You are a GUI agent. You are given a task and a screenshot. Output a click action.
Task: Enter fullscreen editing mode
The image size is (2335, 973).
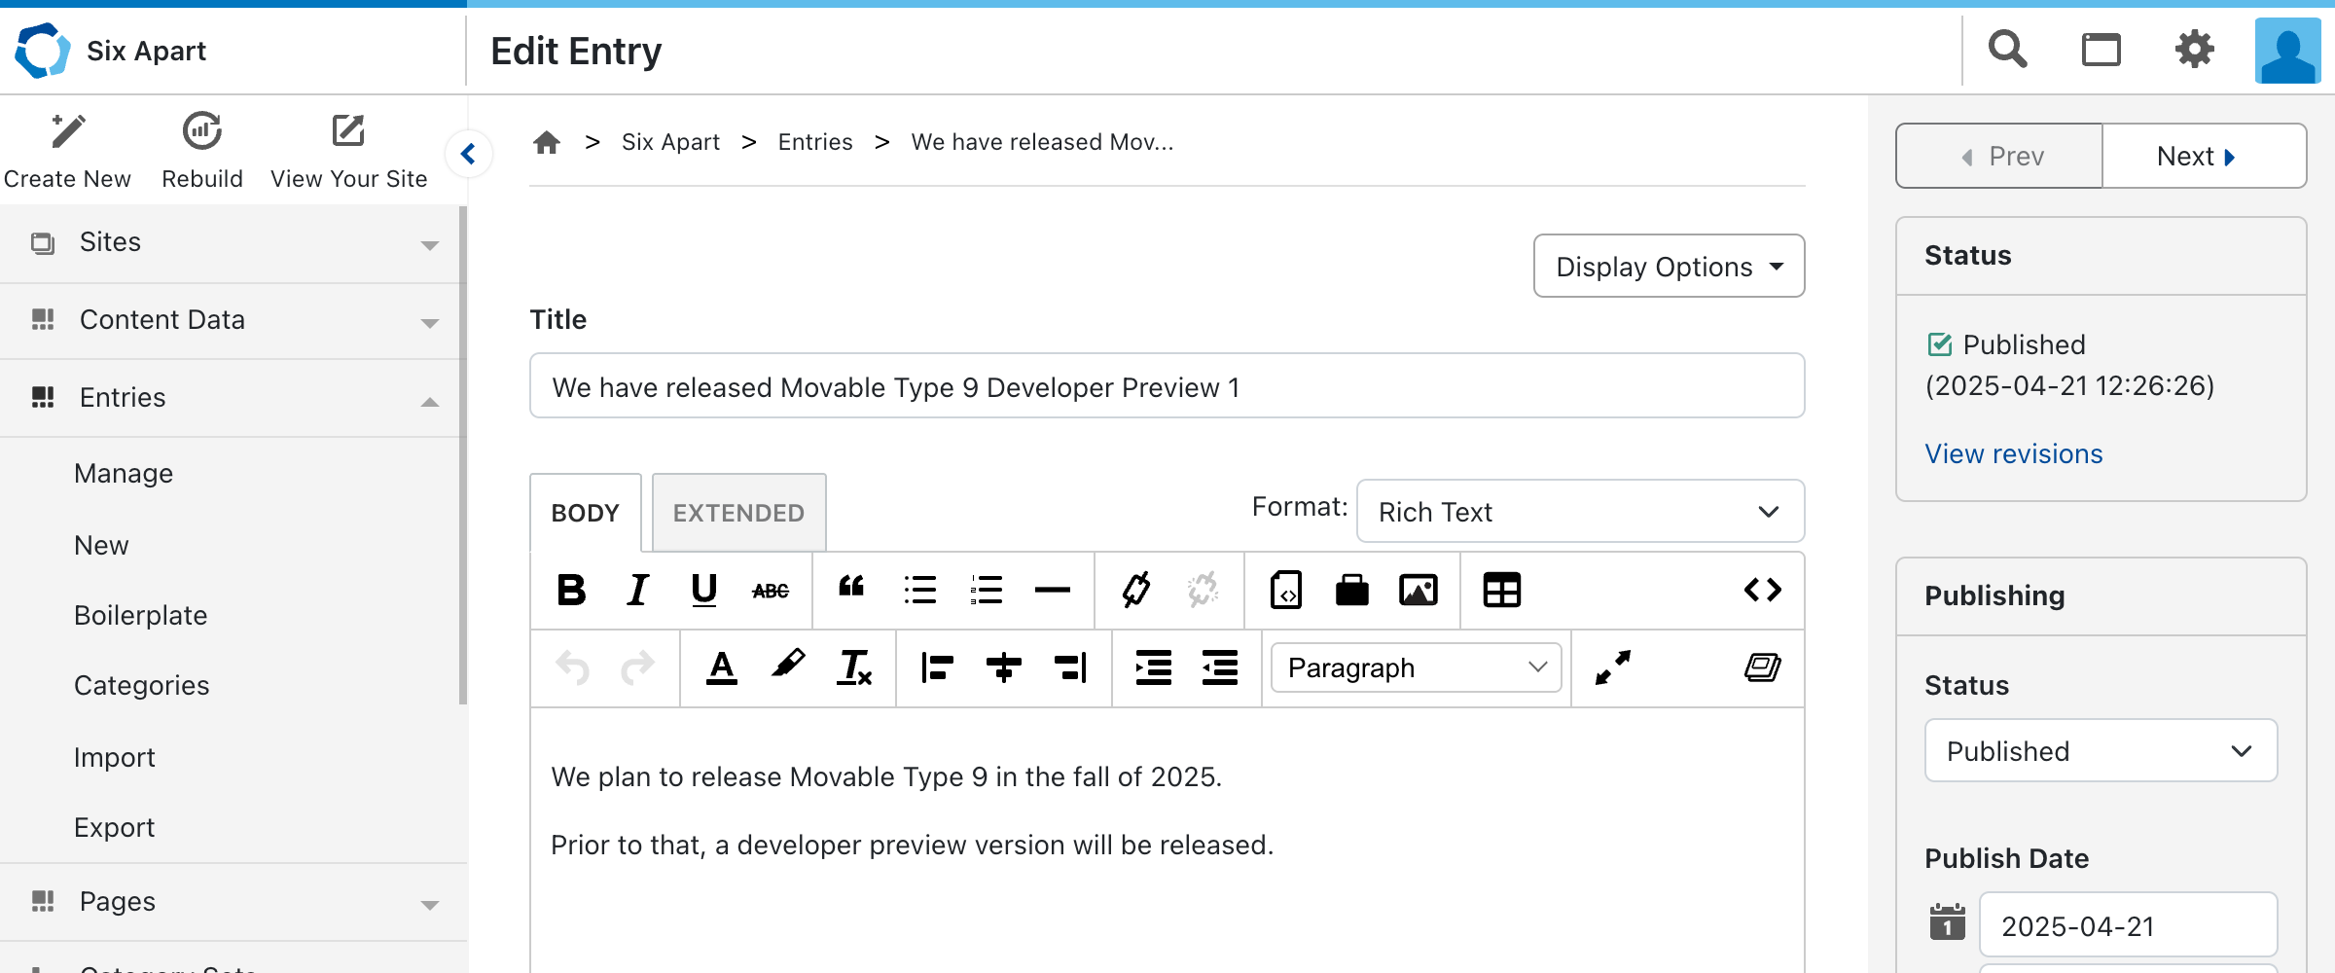1612,667
